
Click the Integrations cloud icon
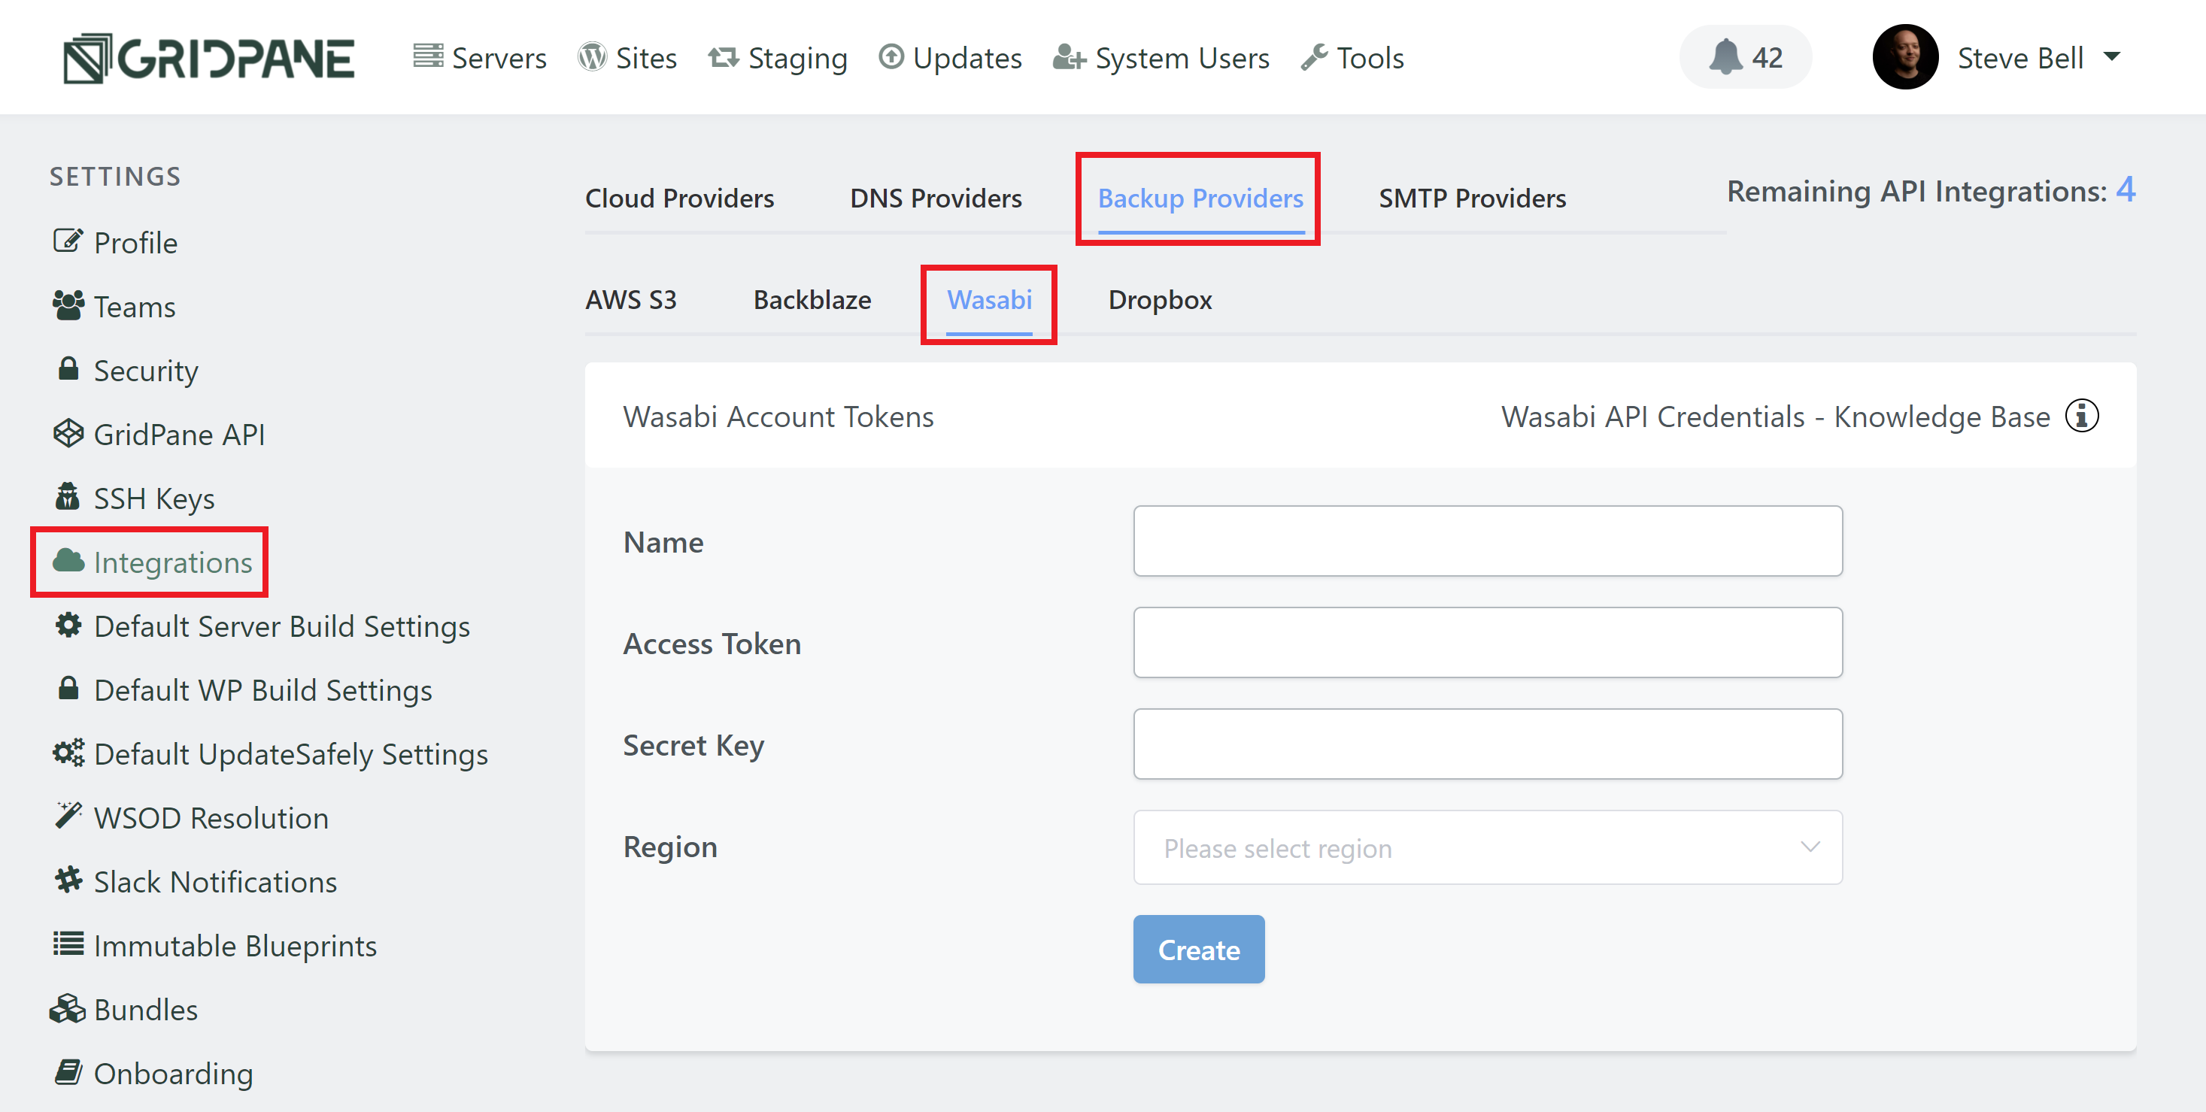[x=68, y=561]
